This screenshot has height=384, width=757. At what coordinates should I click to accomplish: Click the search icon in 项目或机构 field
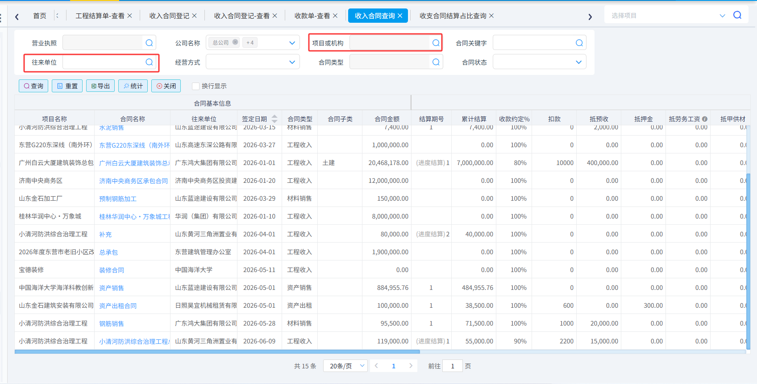tap(436, 43)
